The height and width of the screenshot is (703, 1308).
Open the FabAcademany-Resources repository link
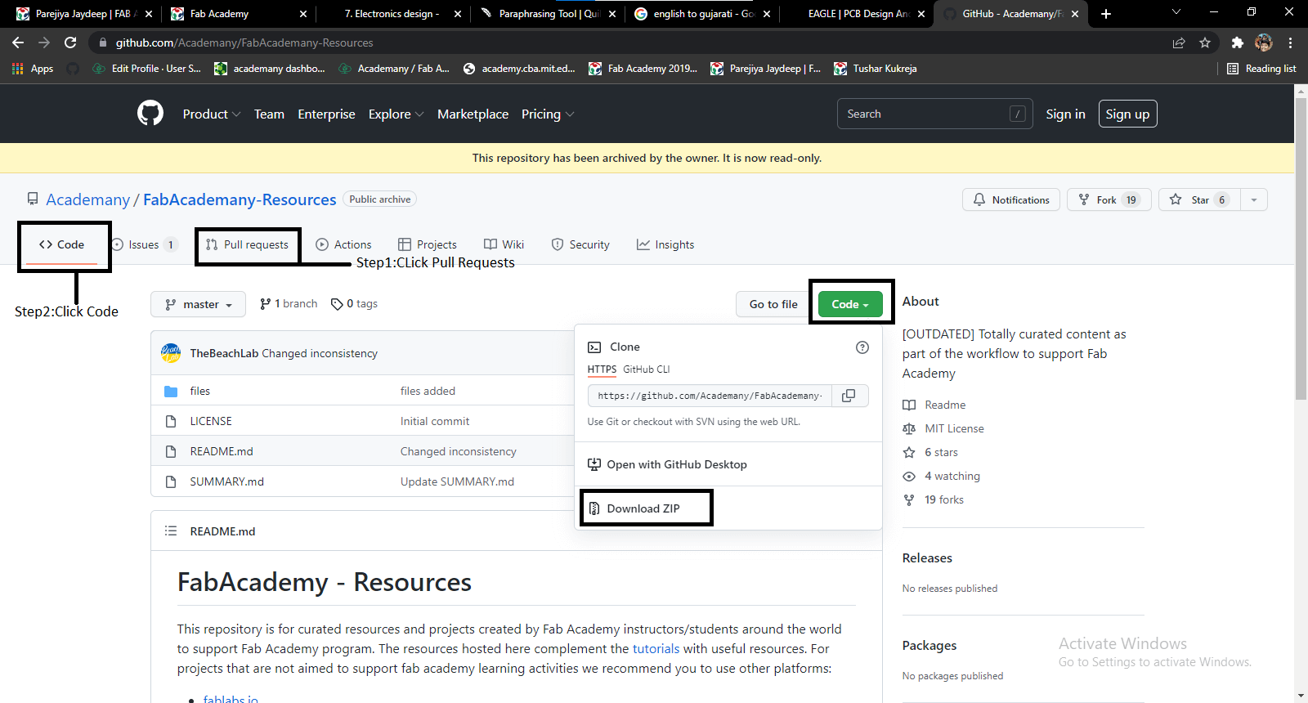coord(240,199)
